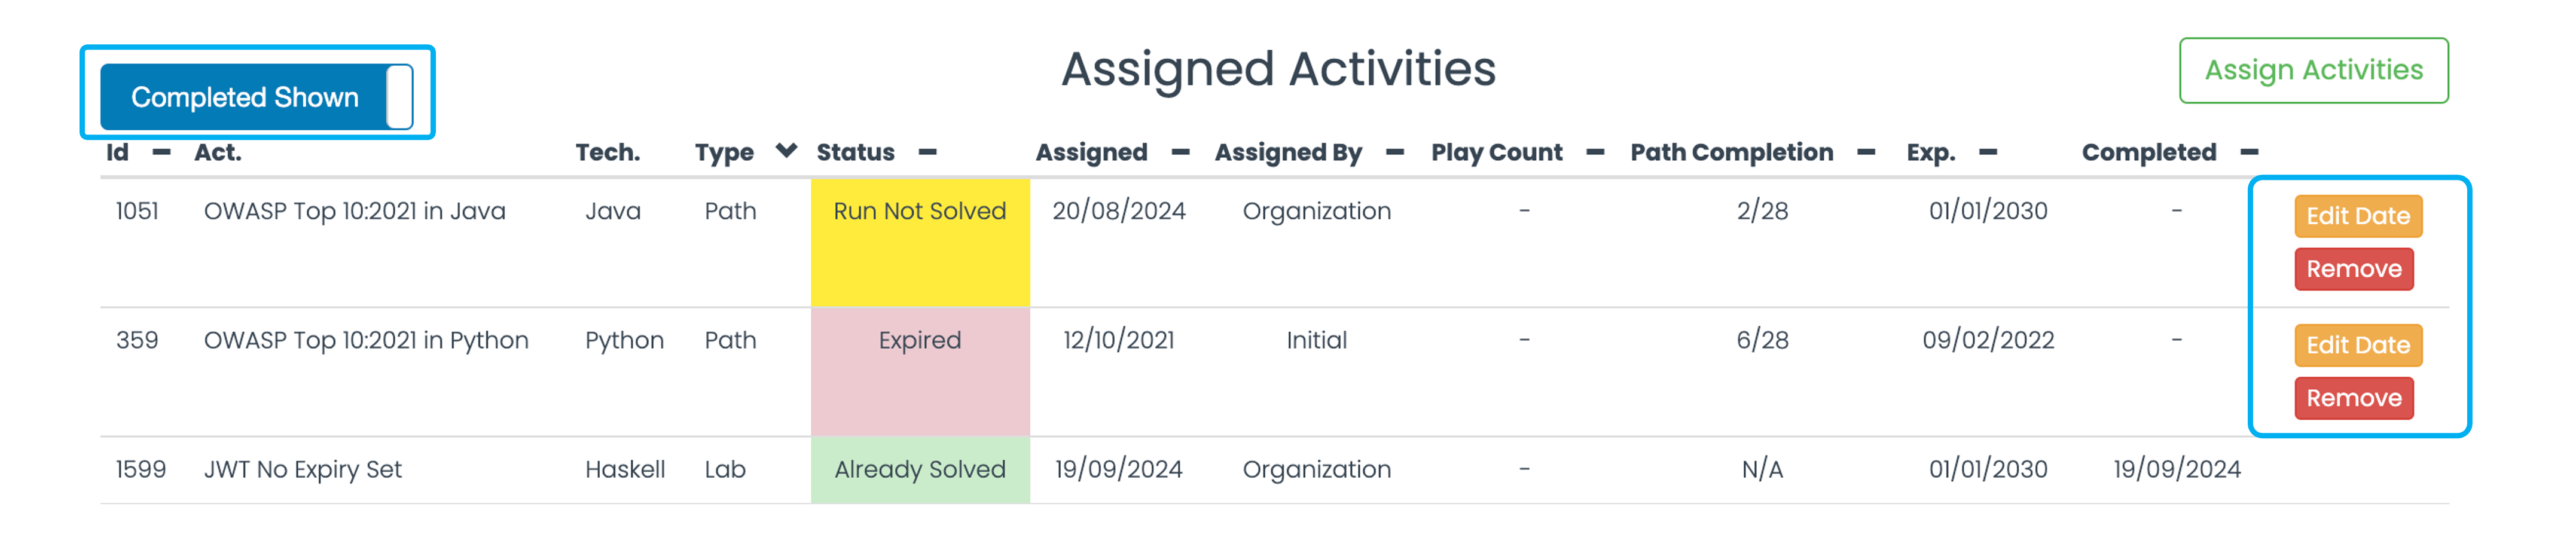Click the Type column chevron sort icon
The width and height of the screenshot is (2576, 559).
(786, 151)
